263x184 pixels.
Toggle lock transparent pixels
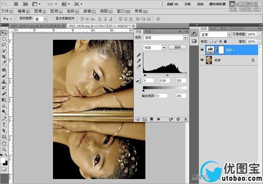click(x=211, y=41)
